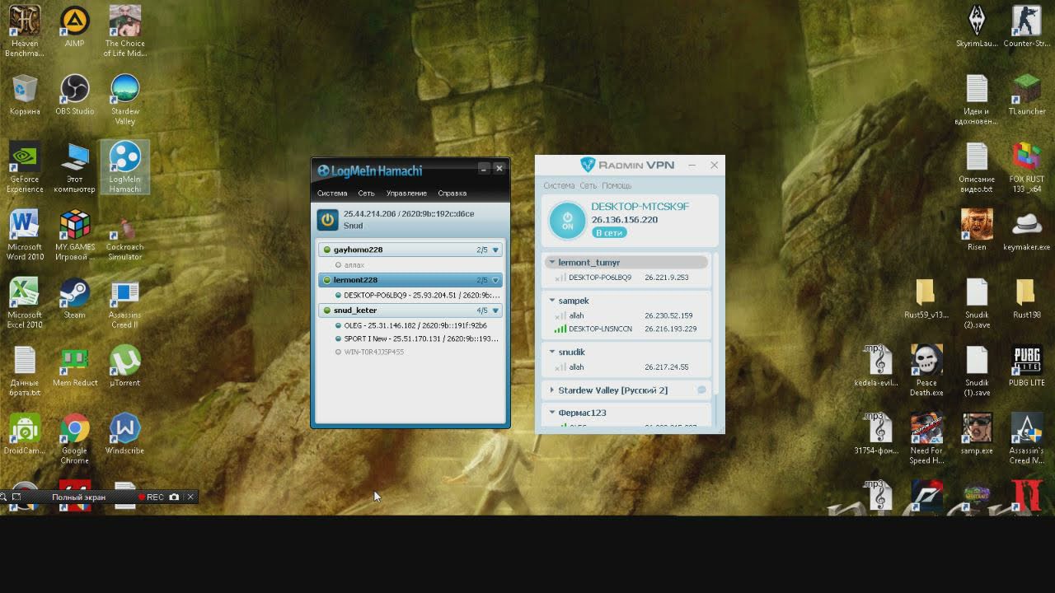The width and height of the screenshot is (1055, 593).
Task: Open Radmin VPN Система menu
Action: pos(559,185)
